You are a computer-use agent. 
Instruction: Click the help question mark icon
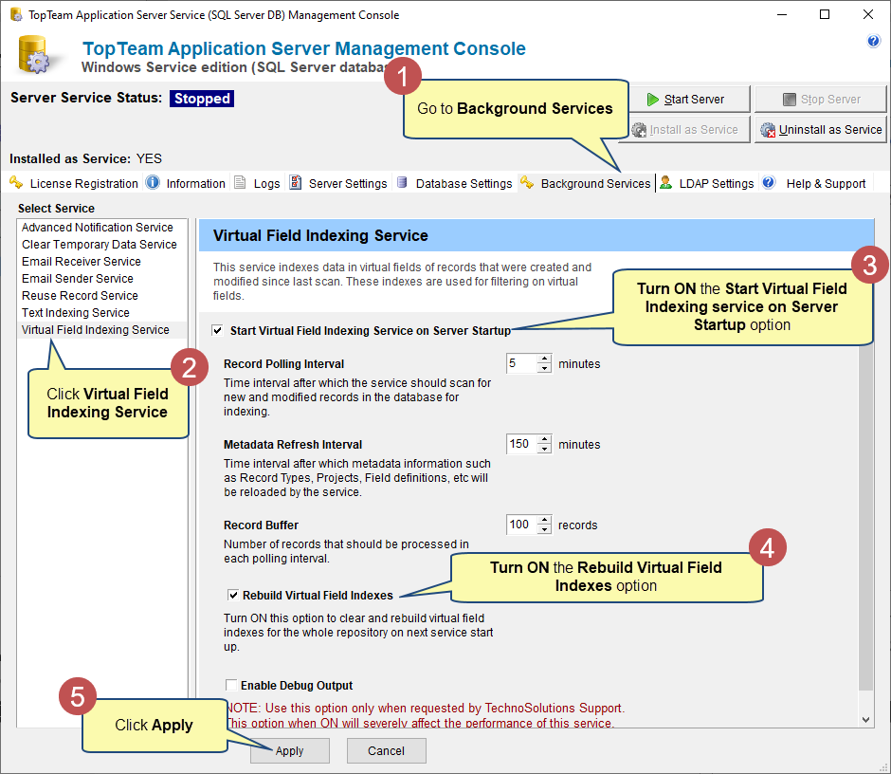pyautogui.click(x=873, y=41)
